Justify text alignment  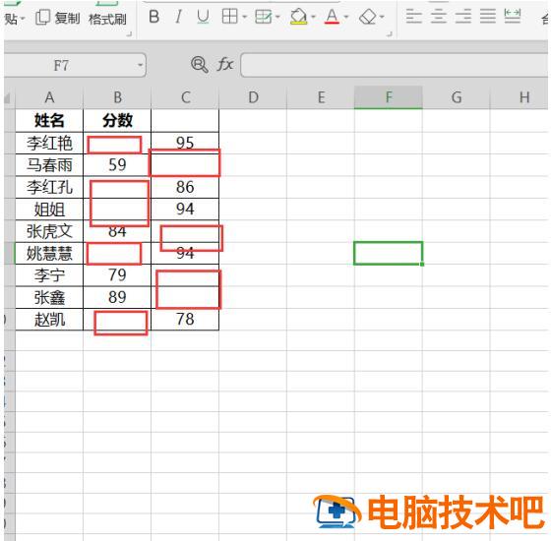(x=488, y=16)
